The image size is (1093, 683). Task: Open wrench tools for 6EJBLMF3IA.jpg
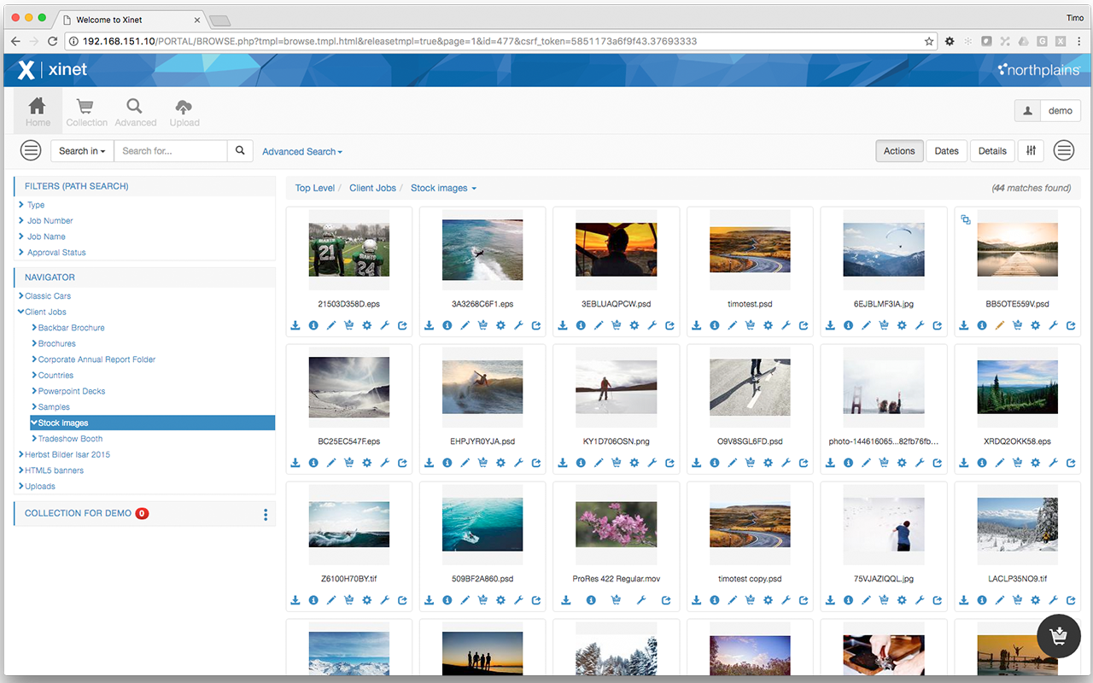(x=920, y=325)
